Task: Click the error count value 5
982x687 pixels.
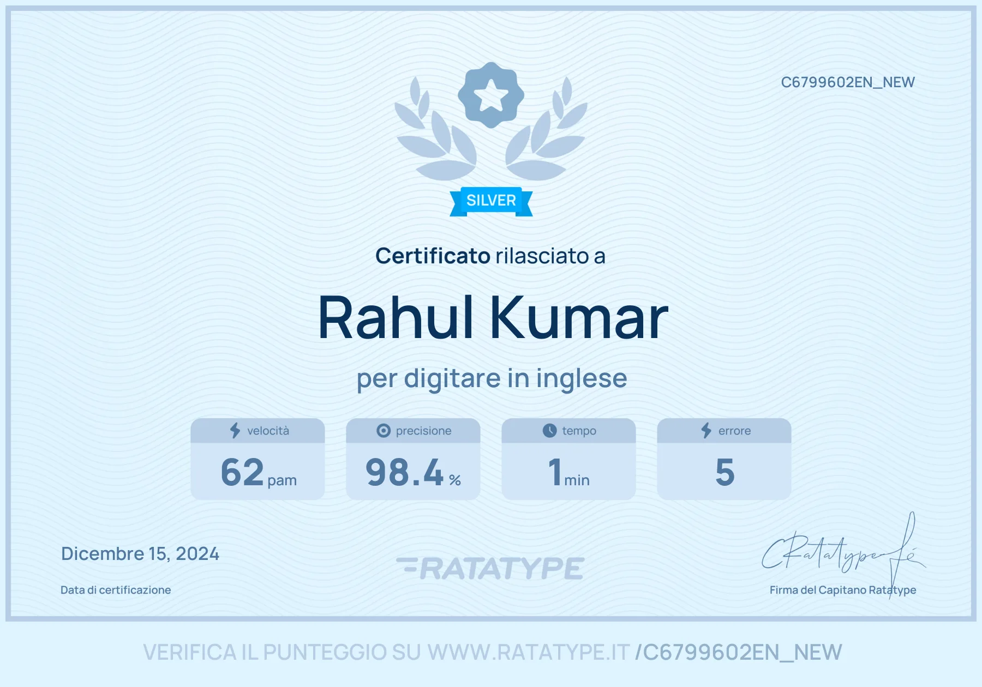Action: [x=724, y=472]
